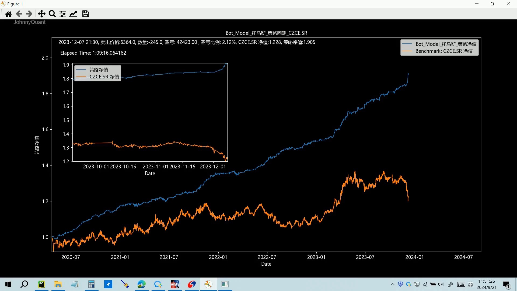Screen dimensions: 517x291
Task: Open PyCharm from the taskbar
Action: (x=41, y=284)
